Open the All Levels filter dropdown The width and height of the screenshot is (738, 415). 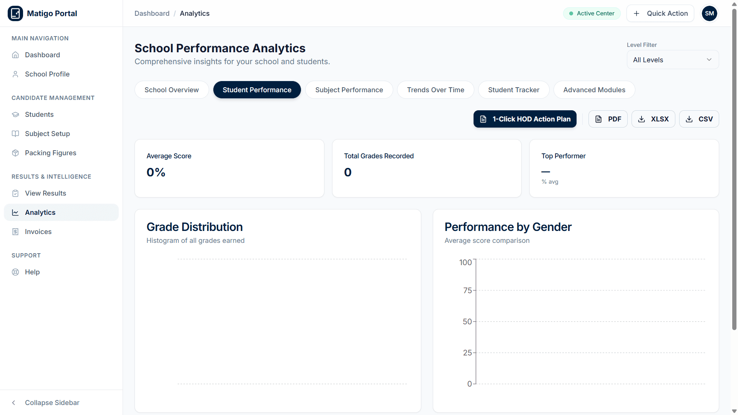(673, 60)
